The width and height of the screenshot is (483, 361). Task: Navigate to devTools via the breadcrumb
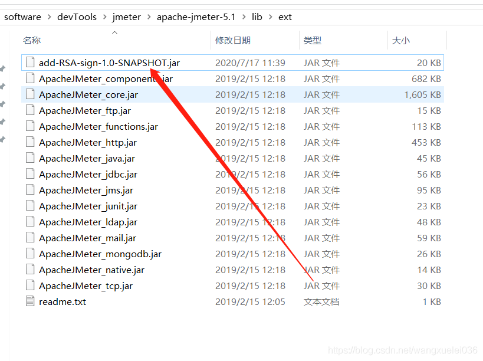77,17
